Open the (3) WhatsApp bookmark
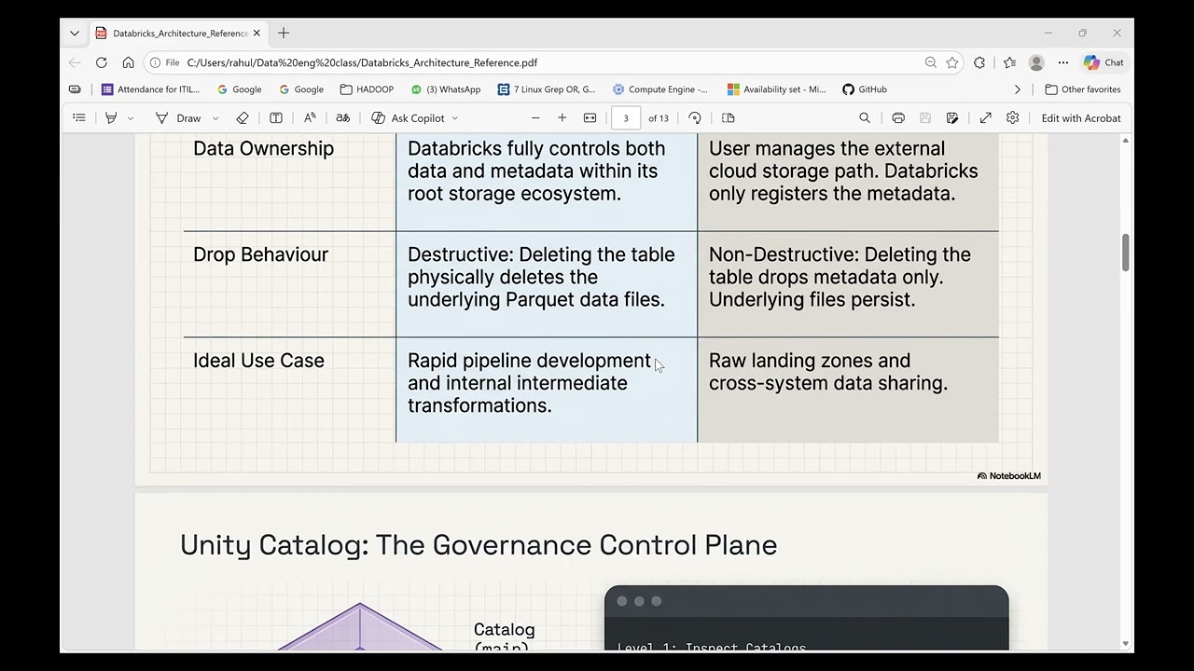 coord(446,89)
